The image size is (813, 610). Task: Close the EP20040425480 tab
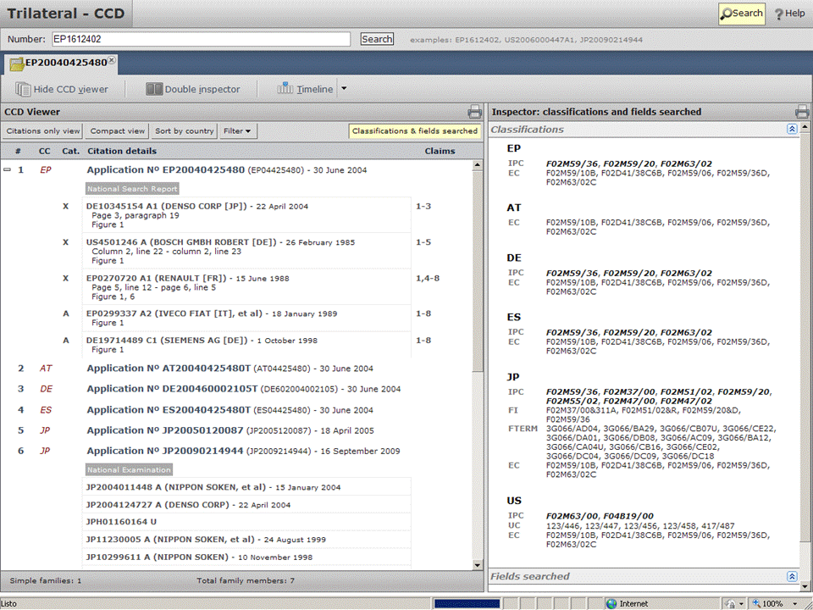click(112, 61)
